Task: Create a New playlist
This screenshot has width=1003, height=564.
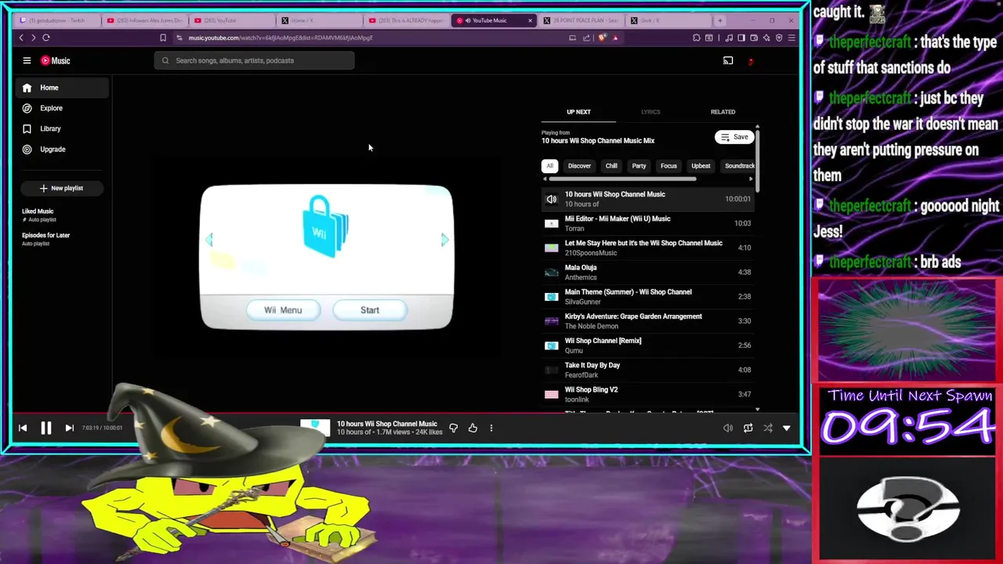Action: [62, 188]
